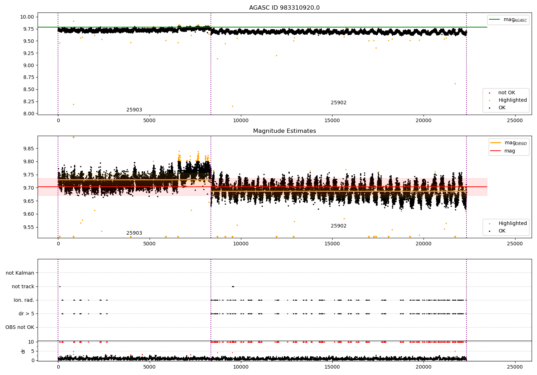537x375 pixels.
Task: Click obsid label '25902' in AGASC ID plot
Action: (x=339, y=103)
